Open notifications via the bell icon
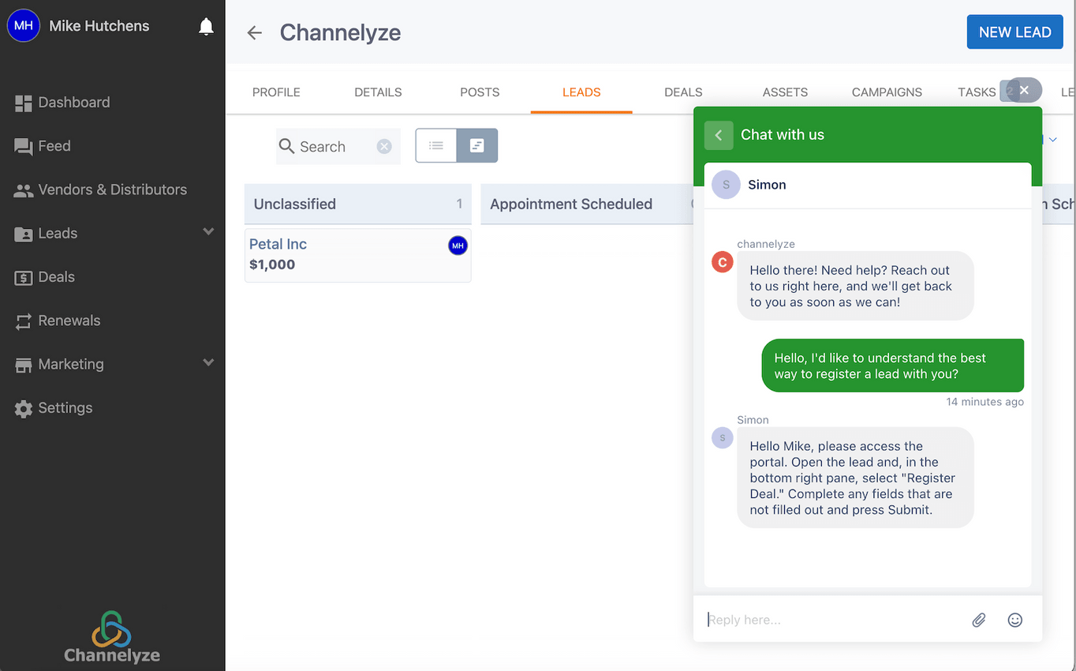Screen dimensions: 1076x671 point(206,25)
